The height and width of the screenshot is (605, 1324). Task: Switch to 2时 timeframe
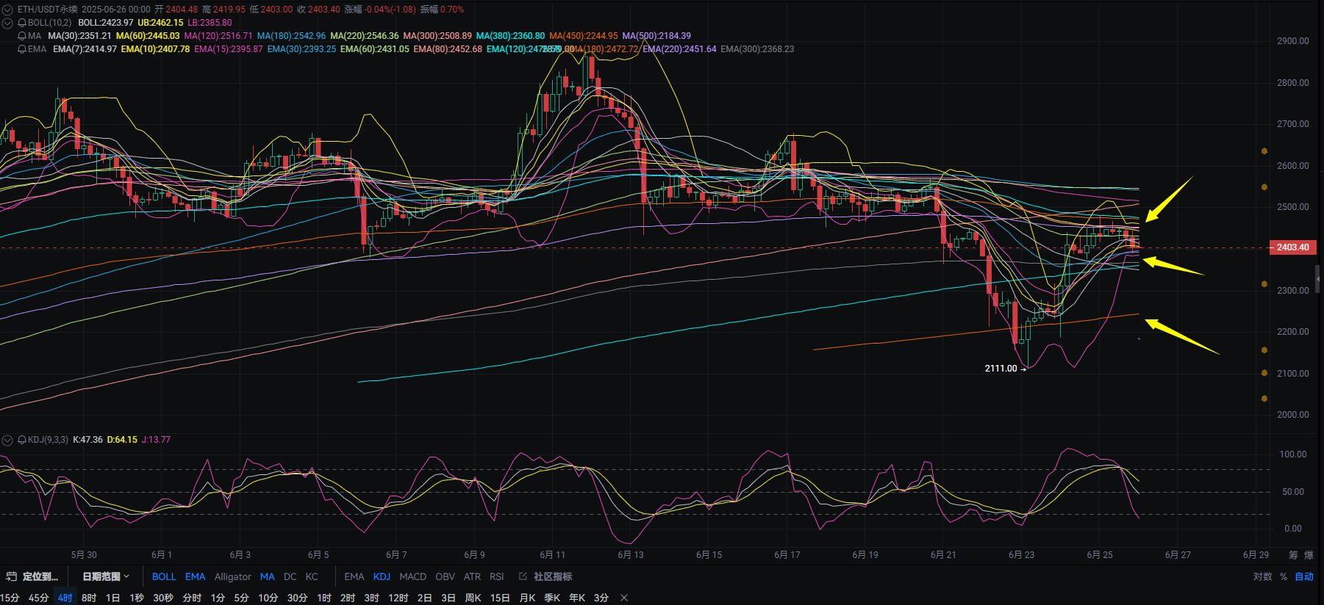(x=348, y=598)
